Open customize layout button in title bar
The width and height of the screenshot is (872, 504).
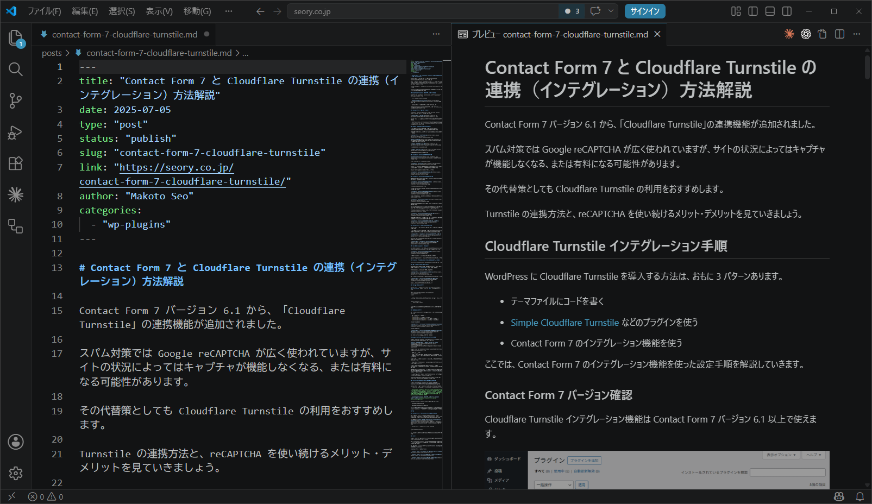coord(736,11)
